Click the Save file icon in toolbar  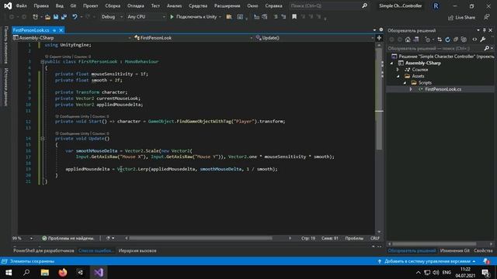[56, 17]
